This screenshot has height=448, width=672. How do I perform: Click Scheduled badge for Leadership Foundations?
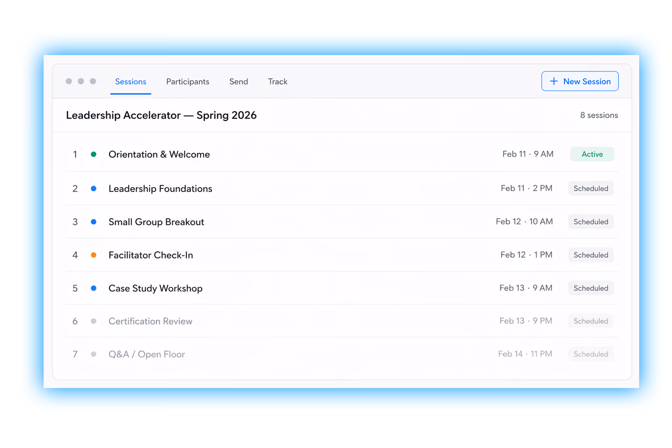(591, 188)
